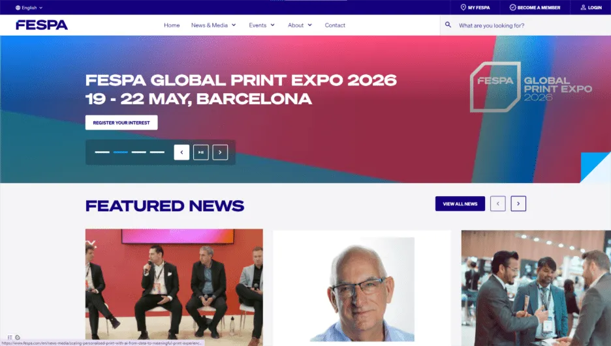611x346 pixels.
Task: Click the My FESPA location pin icon
Action: pyautogui.click(x=463, y=7)
